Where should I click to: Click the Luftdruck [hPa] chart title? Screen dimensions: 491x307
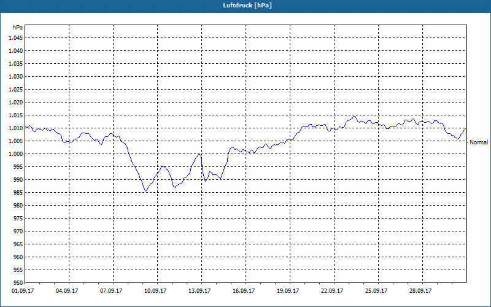click(x=247, y=6)
